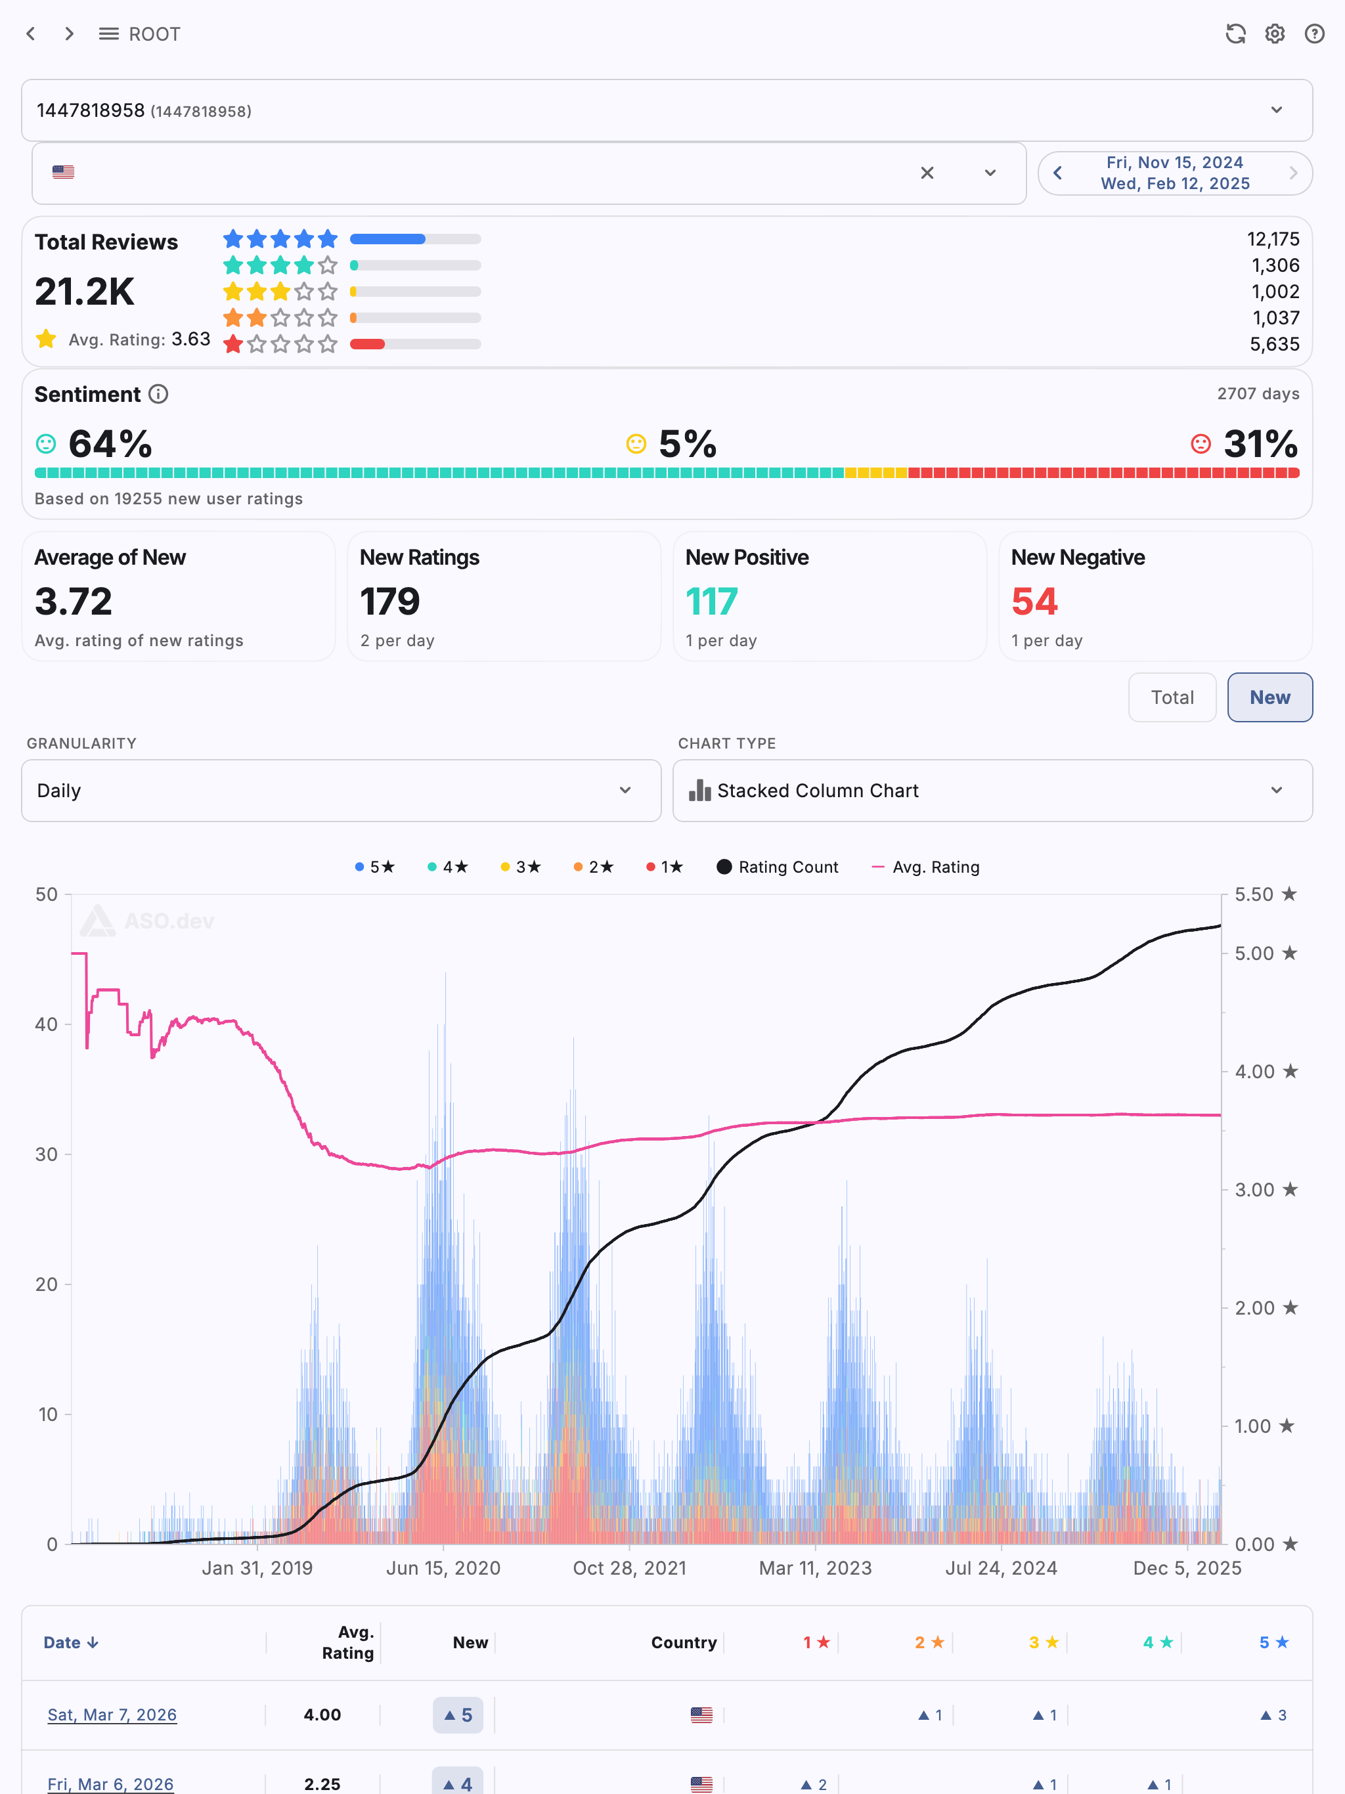Click the US flag in Mar 7 row

[x=701, y=1715]
